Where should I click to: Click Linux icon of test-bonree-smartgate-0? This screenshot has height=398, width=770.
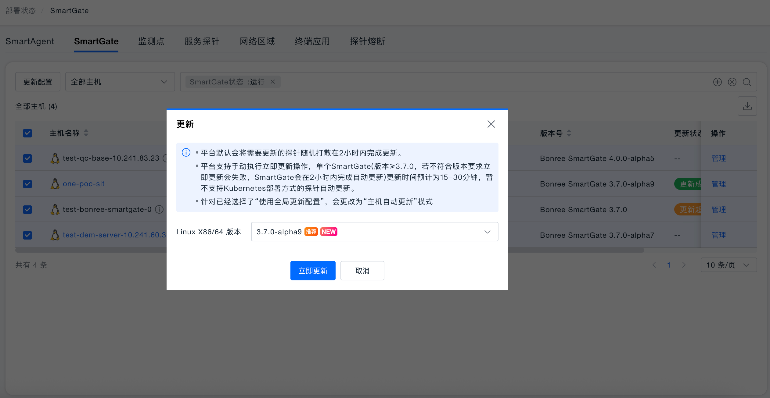(x=55, y=209)
